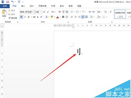Toggle strikethrough abc formatting
131x98 pixels.
(x=34, y=17)
